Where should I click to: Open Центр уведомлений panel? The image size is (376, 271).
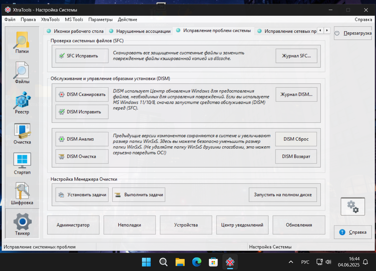click(243, 225)
